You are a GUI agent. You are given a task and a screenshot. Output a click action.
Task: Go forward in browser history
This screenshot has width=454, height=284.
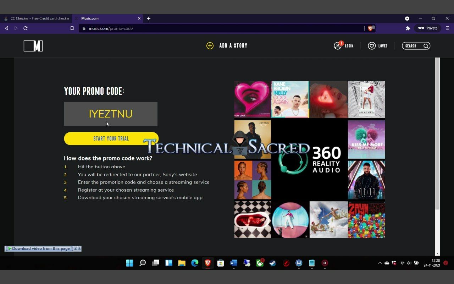coord(16,28)
